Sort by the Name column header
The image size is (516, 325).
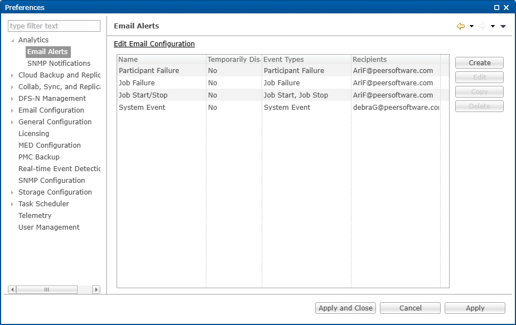pyautogui.click(x=162, y=60)
